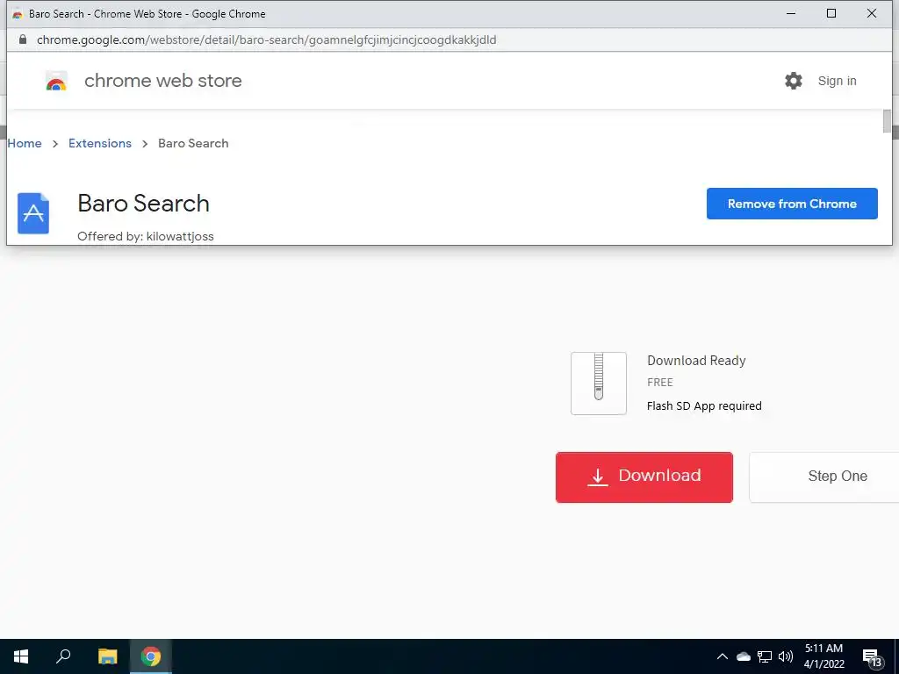899x674 pixels.
Task: Click the Download Ready label
Action: coord(696,361)
